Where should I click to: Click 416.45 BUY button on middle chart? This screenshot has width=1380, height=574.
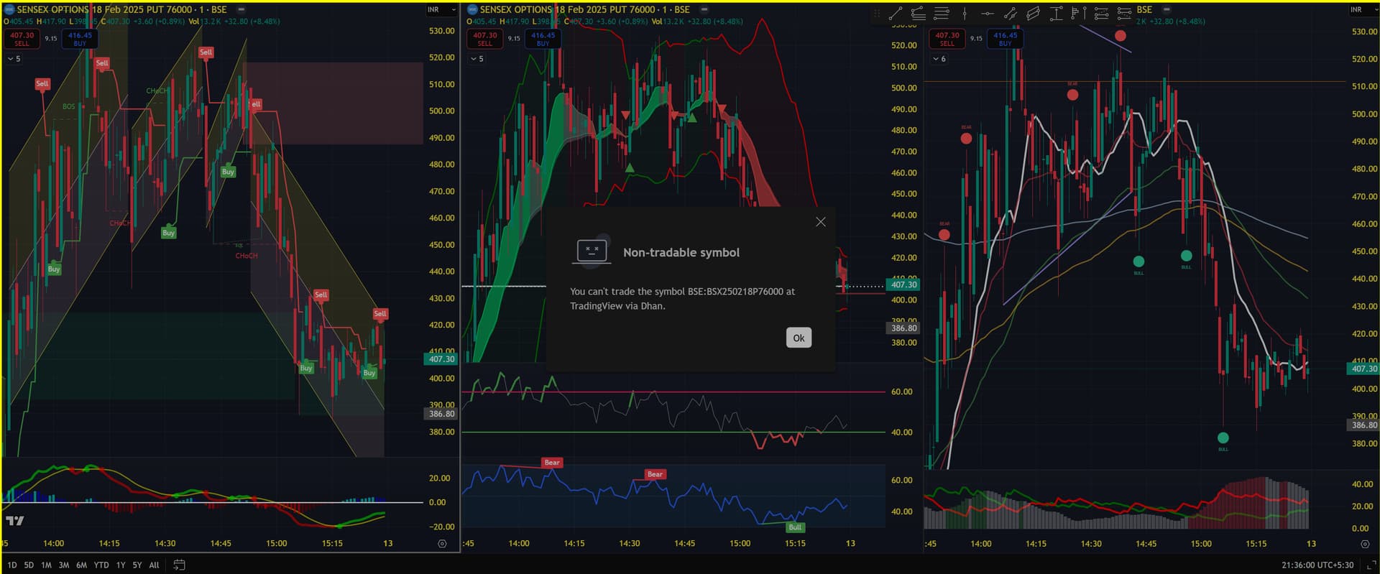point(543,39)
